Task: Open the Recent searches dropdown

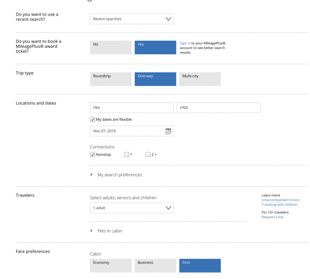Action: (x=132, y=19)
